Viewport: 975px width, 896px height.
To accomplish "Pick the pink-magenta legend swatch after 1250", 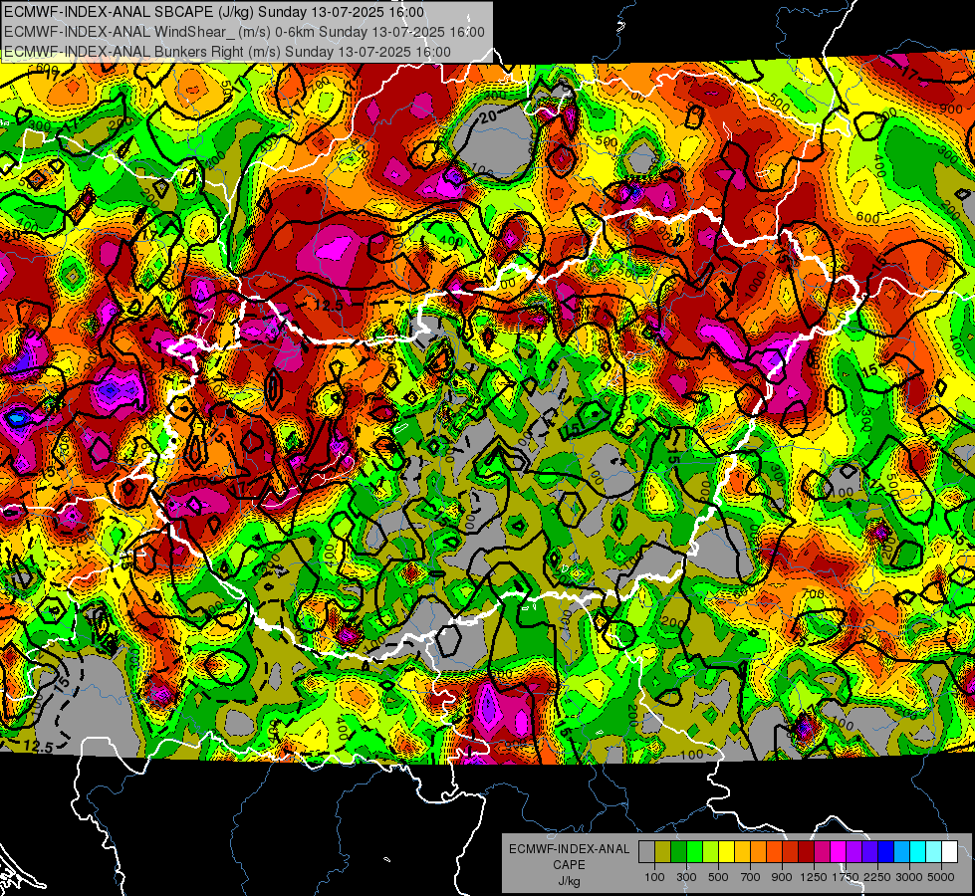I will click(x=822, y=851).
